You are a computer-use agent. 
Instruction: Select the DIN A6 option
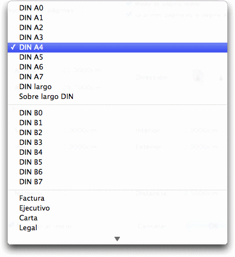pyautogui.click(x=117, y=67)
